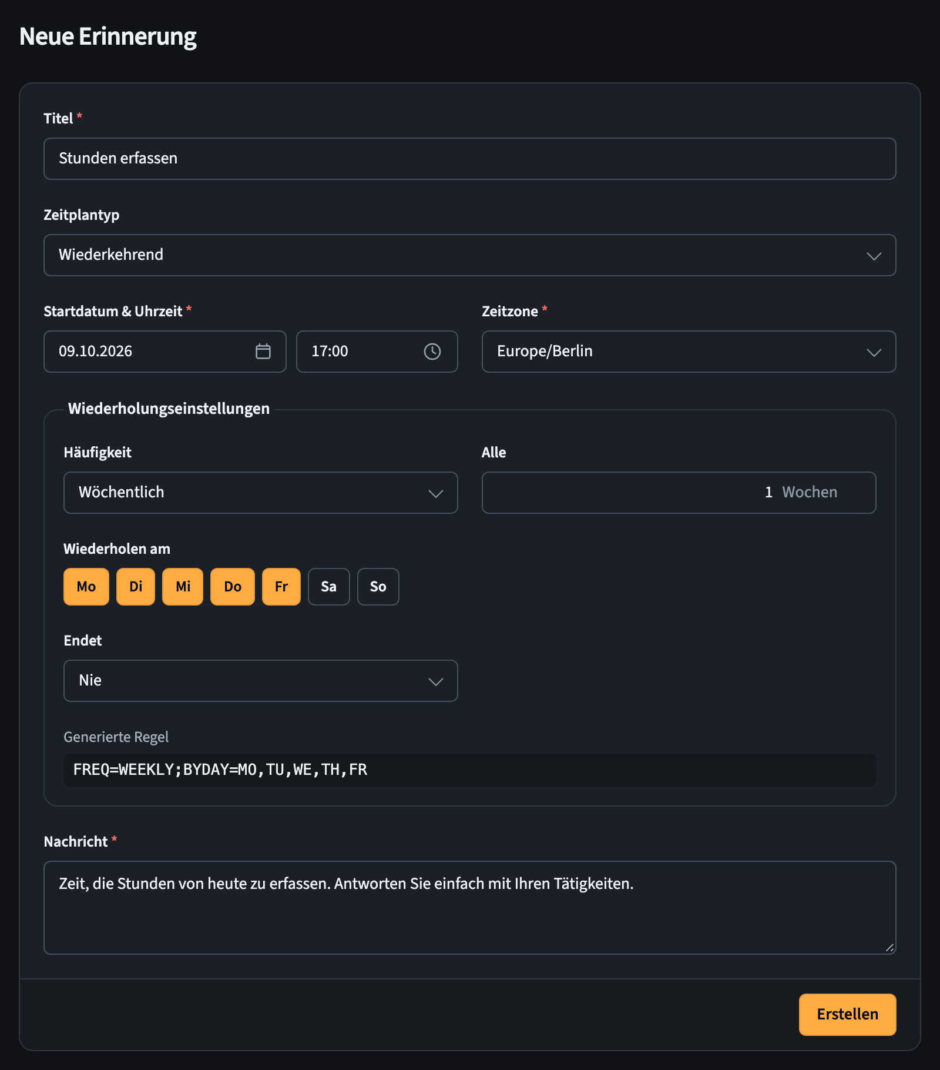Toggle the Mi weekday button

tap(183, 587)
